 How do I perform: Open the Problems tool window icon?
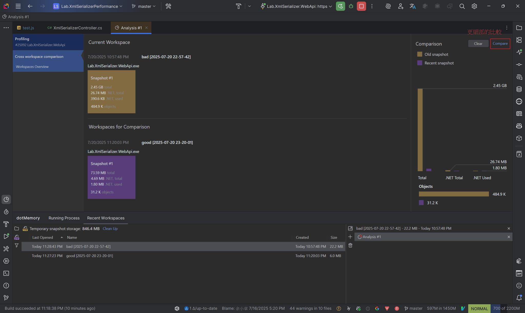tap(6, 286)
